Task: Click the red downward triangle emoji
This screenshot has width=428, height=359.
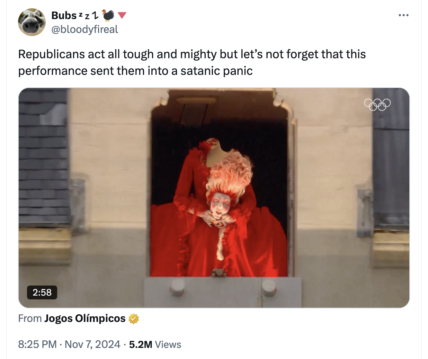Action: 122,15
